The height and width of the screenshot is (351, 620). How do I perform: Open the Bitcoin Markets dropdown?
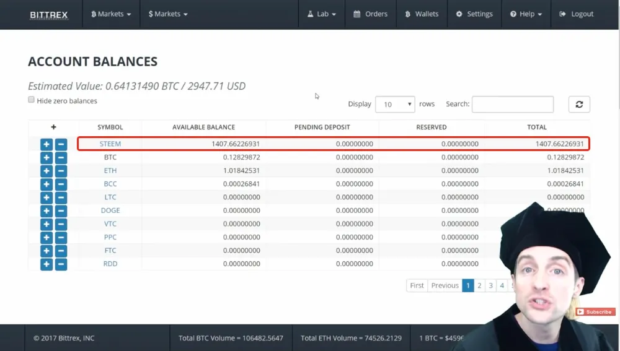pos(111,14)
